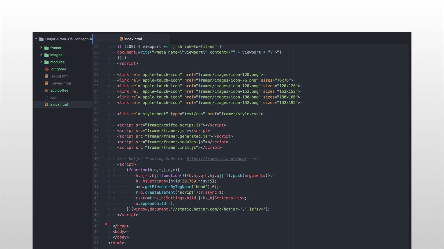The height and width of the screenshot is (249, 444).
Task: Click the HTML5 icon beside index.html in the tree
Action: pos(47,104)
